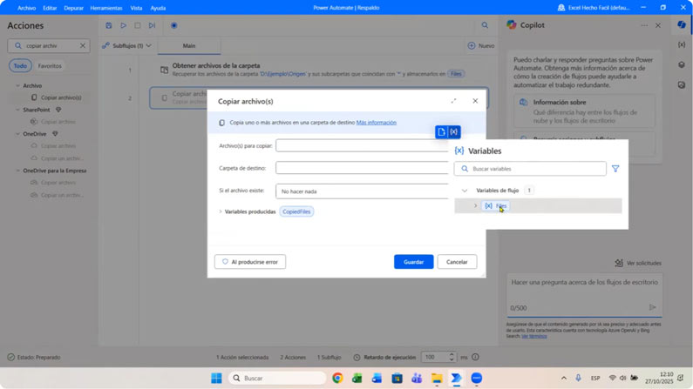Switch to the Main subflow tab

pyautogui.click(x=189, y=46)
